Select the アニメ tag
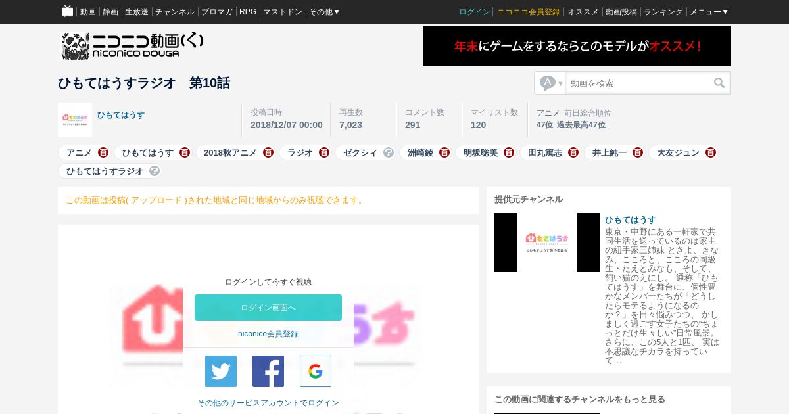The image size is (789, 414). click(x=79, y=152)
